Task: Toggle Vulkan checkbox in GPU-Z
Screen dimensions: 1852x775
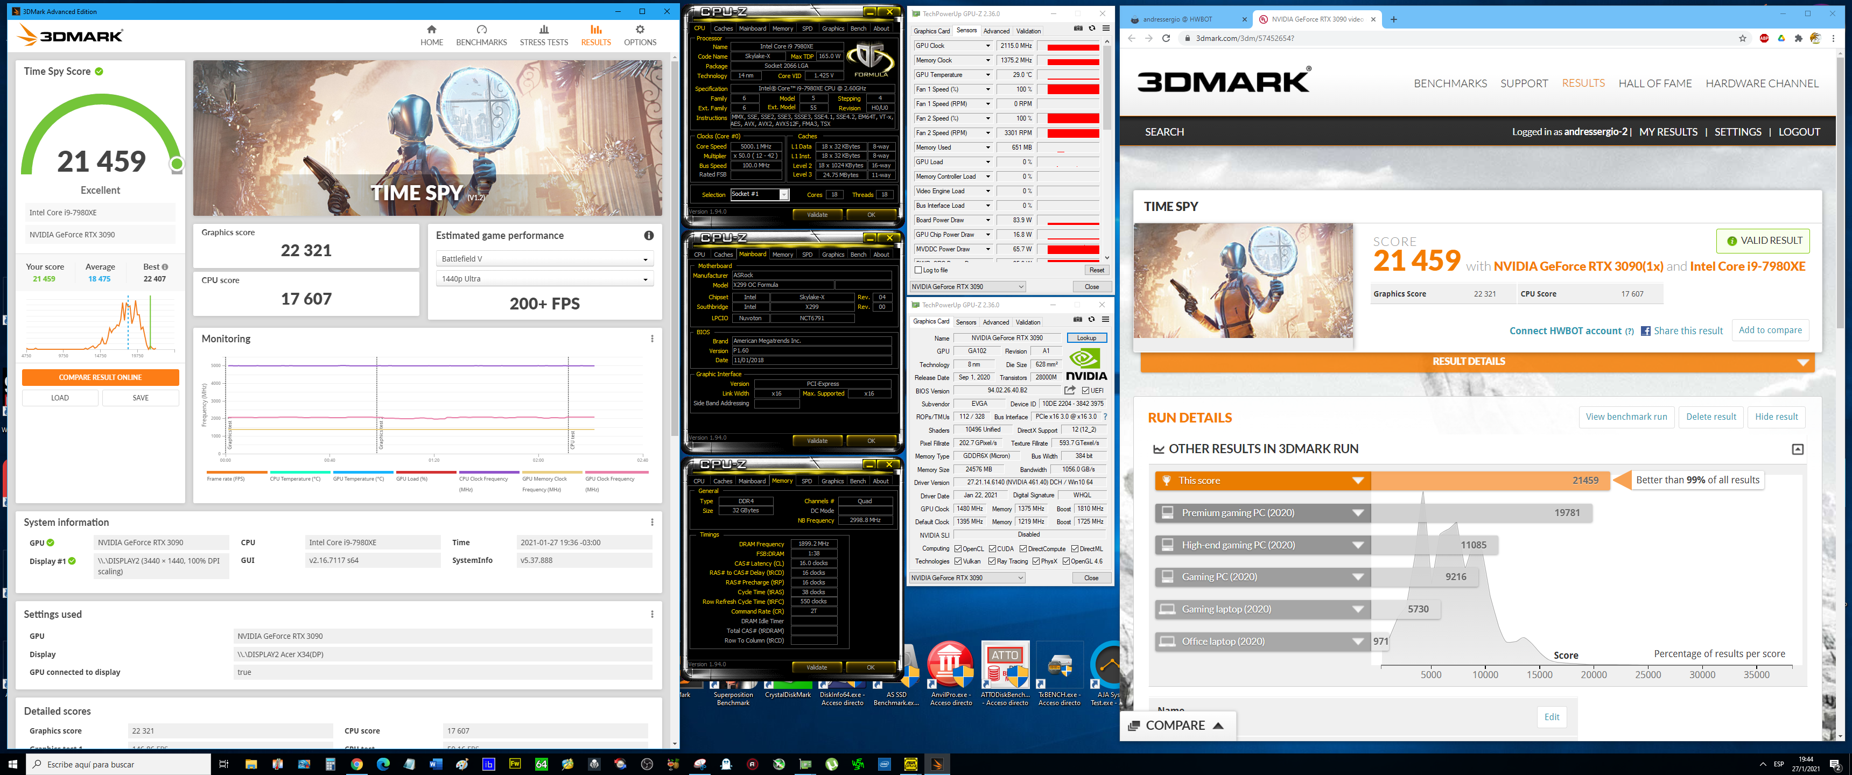Action: click(x=958, y=561)
